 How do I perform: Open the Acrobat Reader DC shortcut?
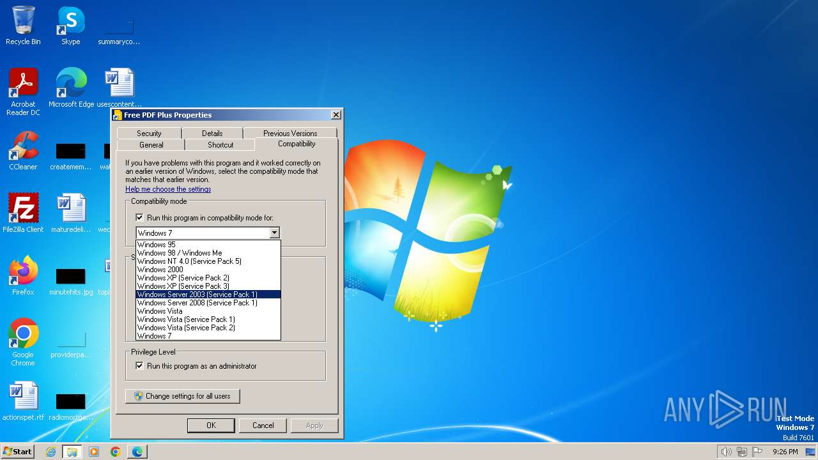[x=23, y=91]
